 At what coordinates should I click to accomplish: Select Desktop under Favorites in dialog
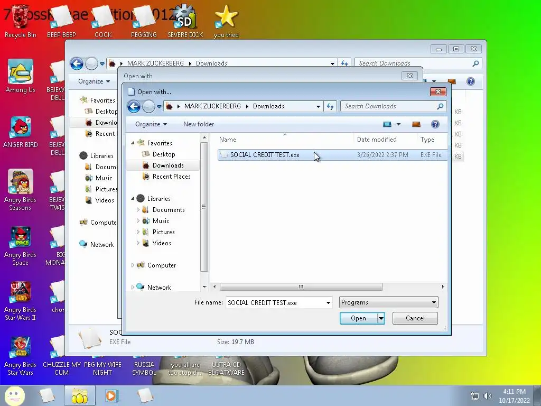(x=164, y=154)
